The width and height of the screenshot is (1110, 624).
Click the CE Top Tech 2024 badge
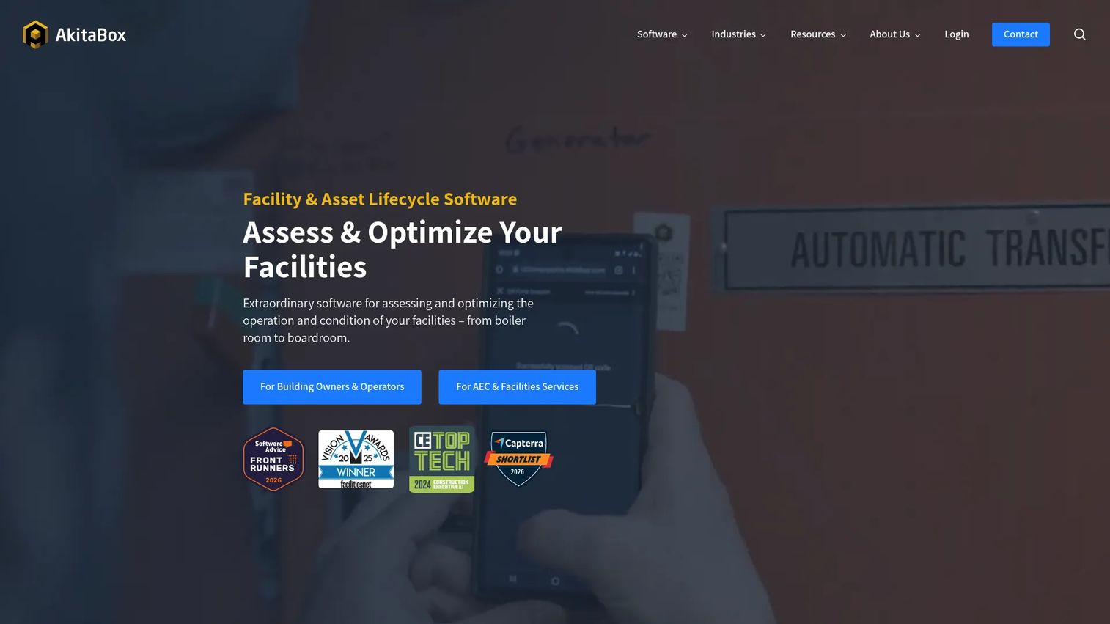441,459
